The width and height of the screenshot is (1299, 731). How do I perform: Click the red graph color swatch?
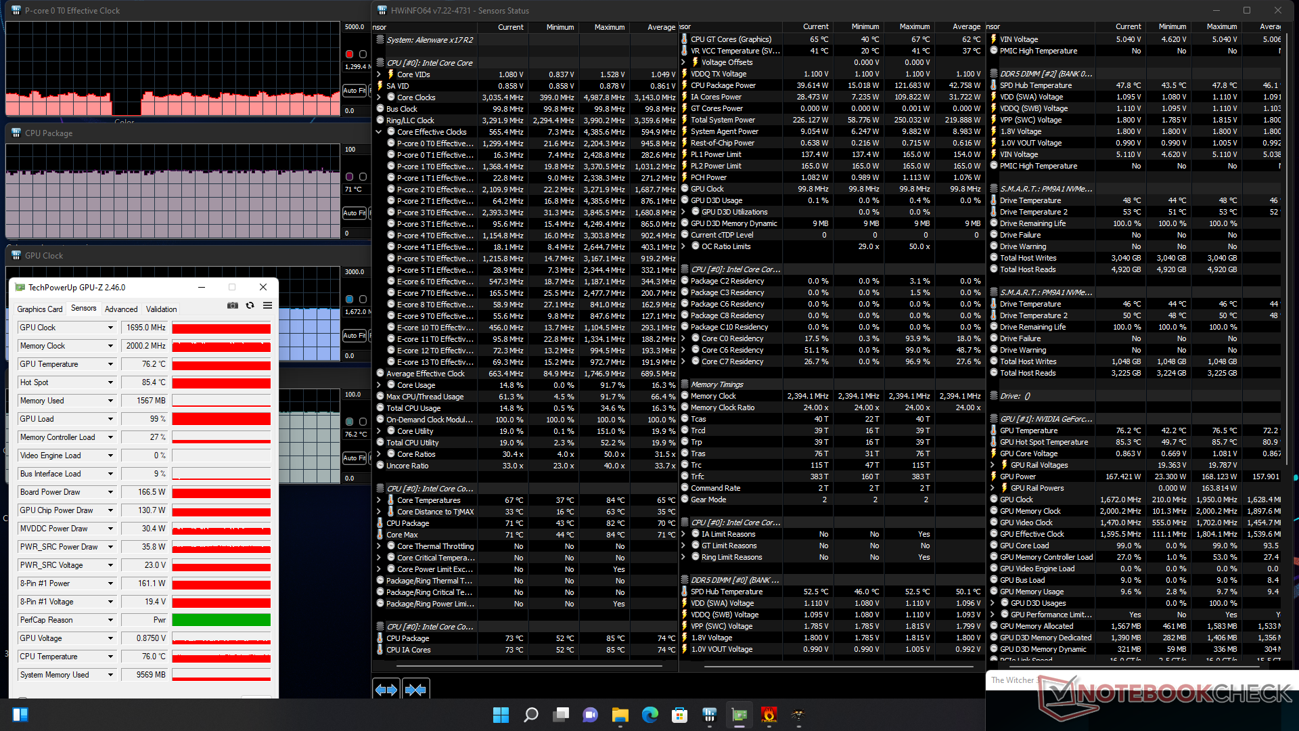[x=350, y=54]
